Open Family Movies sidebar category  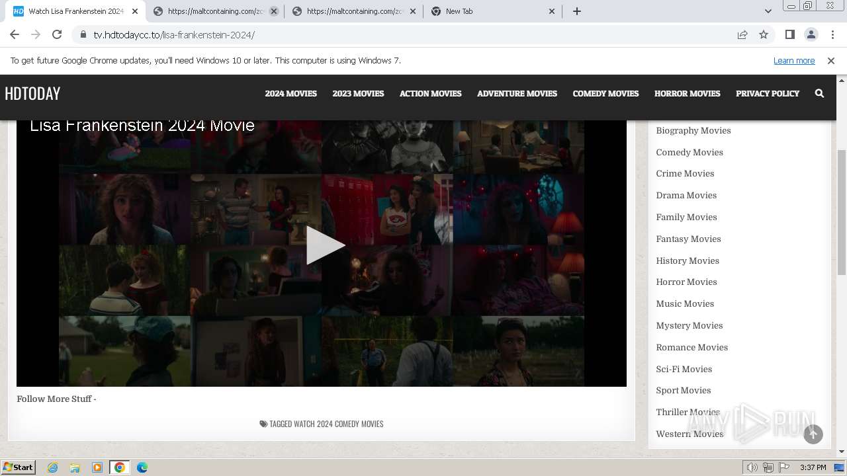pos(686,217)
